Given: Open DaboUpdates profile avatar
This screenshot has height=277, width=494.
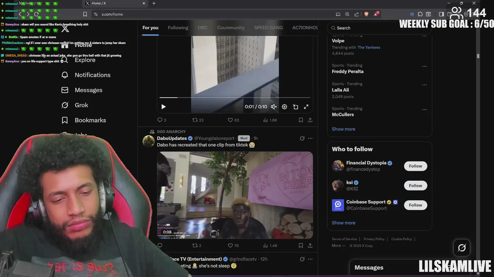Looking at the screenshot, I should click(x=149, y=141).
